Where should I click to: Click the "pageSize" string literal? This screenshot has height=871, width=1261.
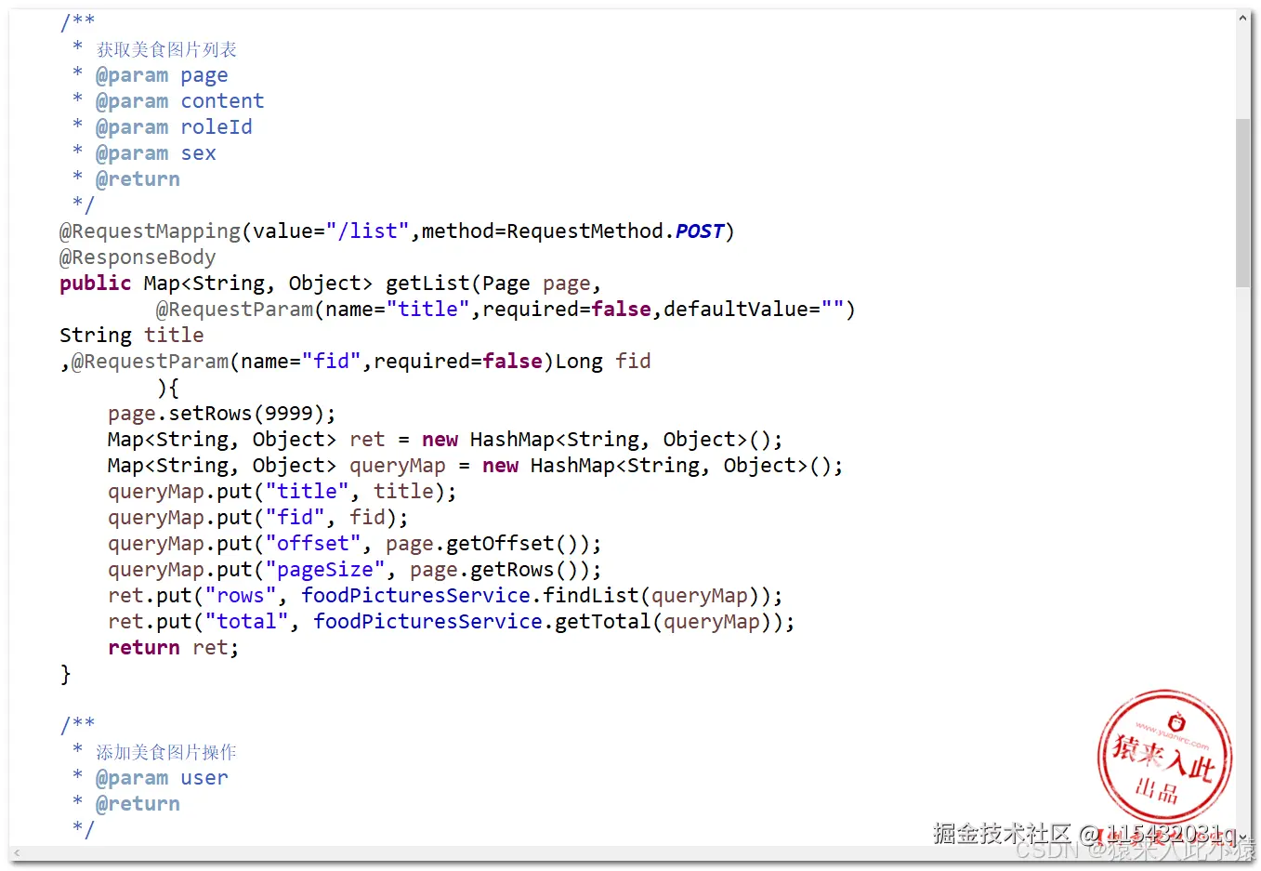(325, 570)
